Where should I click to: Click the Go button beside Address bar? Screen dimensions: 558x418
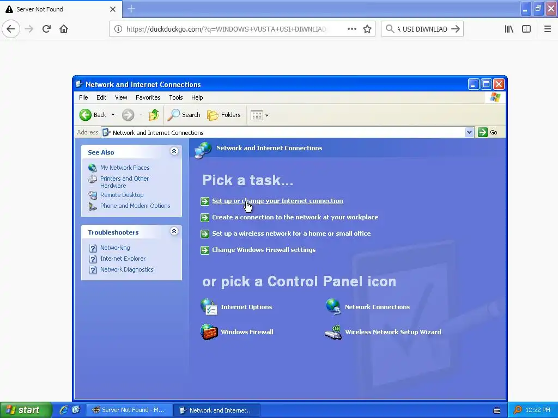pos(488,132)
